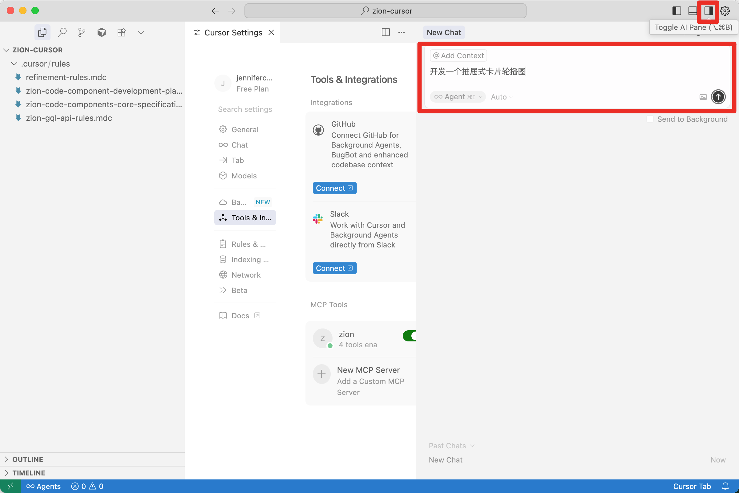
Task: Open Tab settings section
Action: 245,160
